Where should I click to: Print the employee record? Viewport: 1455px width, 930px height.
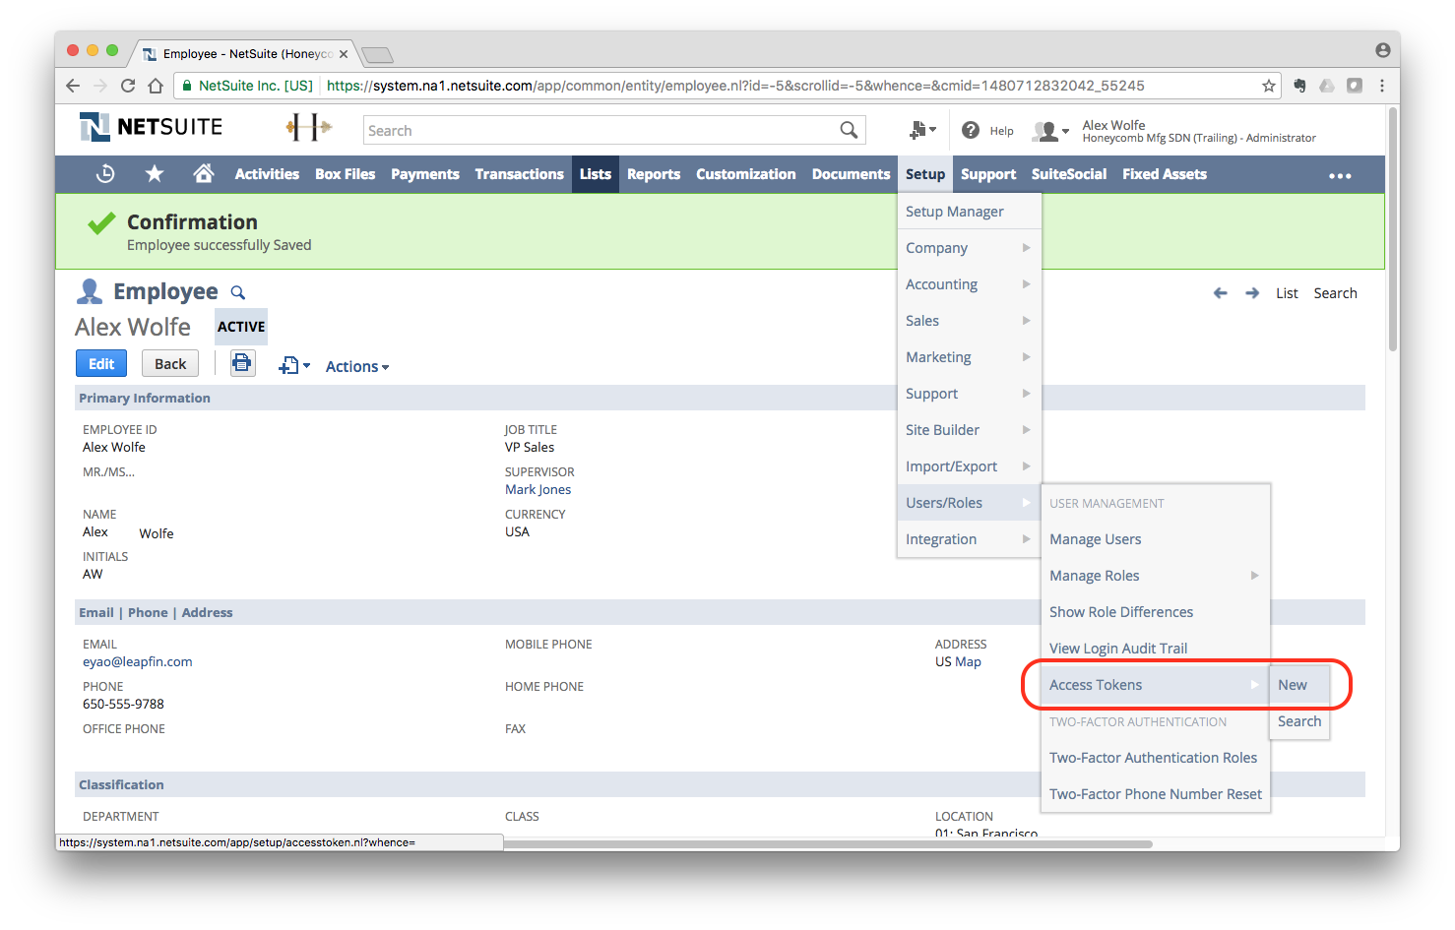242,363
